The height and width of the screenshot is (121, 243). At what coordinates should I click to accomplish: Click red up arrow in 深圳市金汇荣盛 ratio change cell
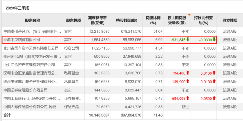(214, 73)
